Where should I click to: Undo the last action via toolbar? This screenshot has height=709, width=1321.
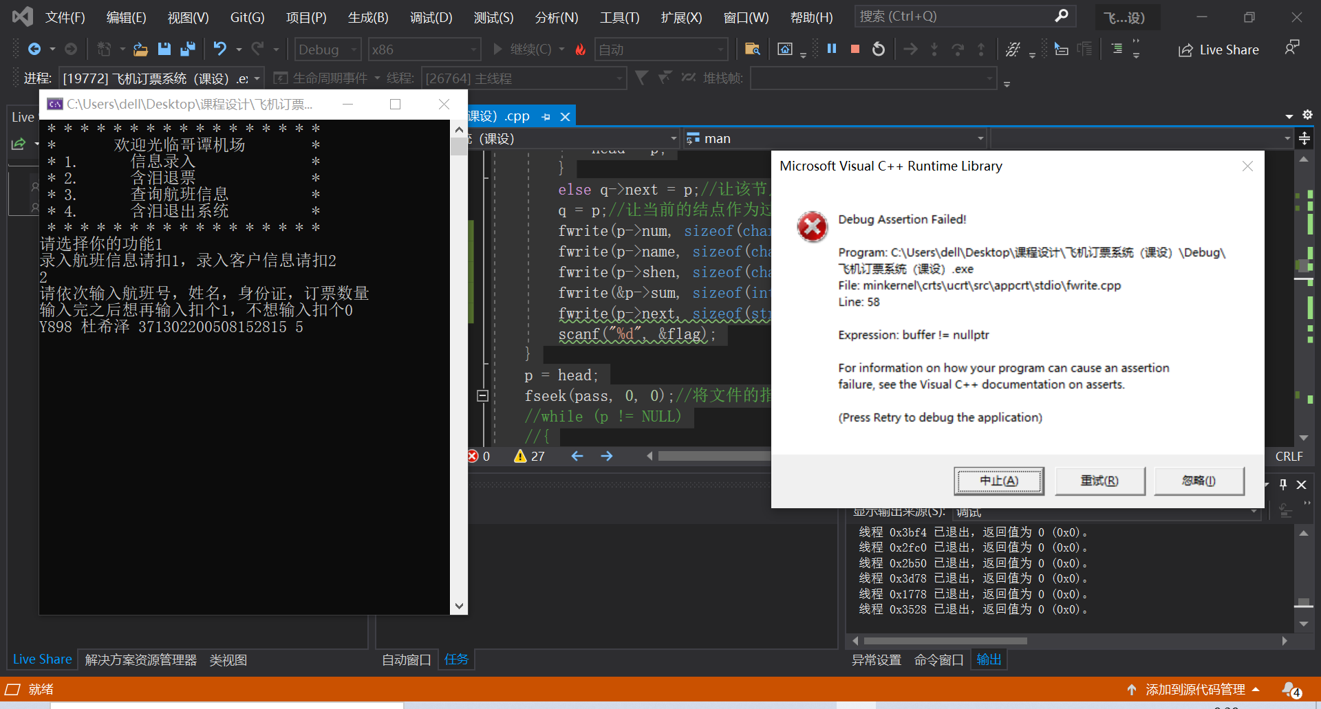coord(219,50)
